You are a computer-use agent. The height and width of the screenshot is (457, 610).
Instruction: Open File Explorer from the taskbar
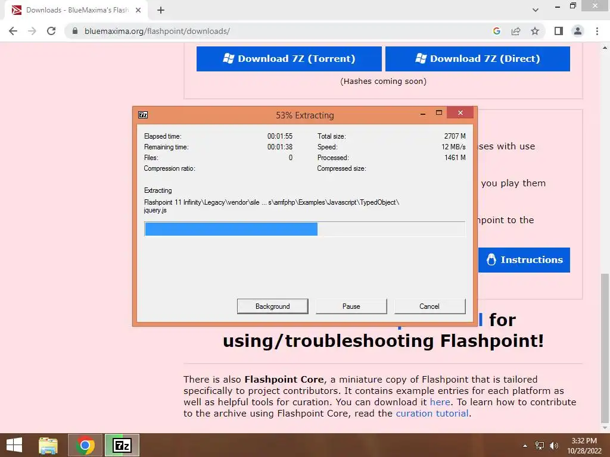point(48,445)
